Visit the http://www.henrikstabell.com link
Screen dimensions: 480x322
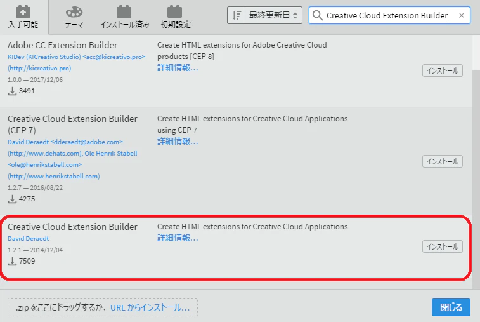(54, 176)
